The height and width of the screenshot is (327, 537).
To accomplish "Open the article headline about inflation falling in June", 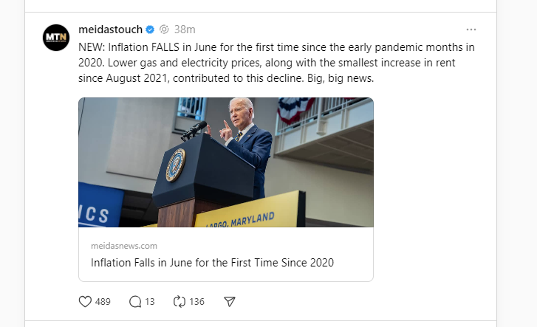I will click(x=213, y=262).
